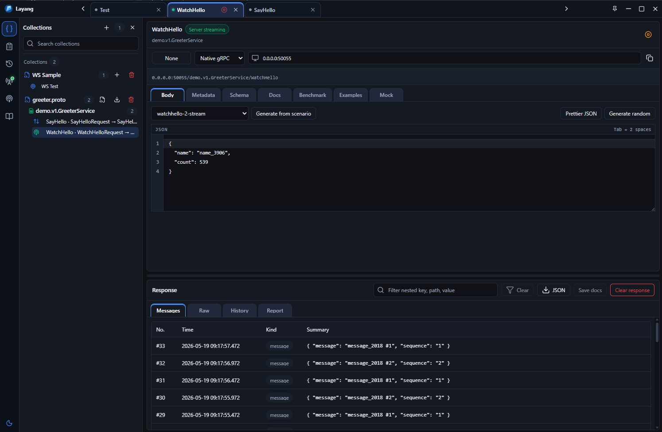Filter nested key, path, value field
Image resolution: width=662 pixels, height=432 pixels.
click(436, 290)
